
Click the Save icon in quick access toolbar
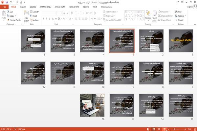[x=7, y=2]
